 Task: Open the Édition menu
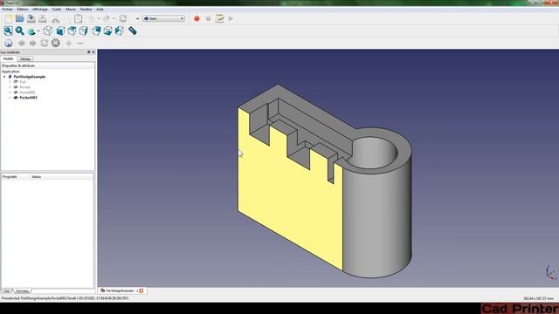(23, 9)
